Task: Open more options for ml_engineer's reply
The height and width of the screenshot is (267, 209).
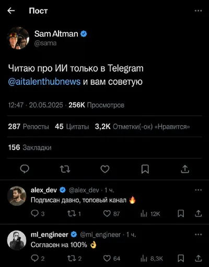Action: click(199, 235)
